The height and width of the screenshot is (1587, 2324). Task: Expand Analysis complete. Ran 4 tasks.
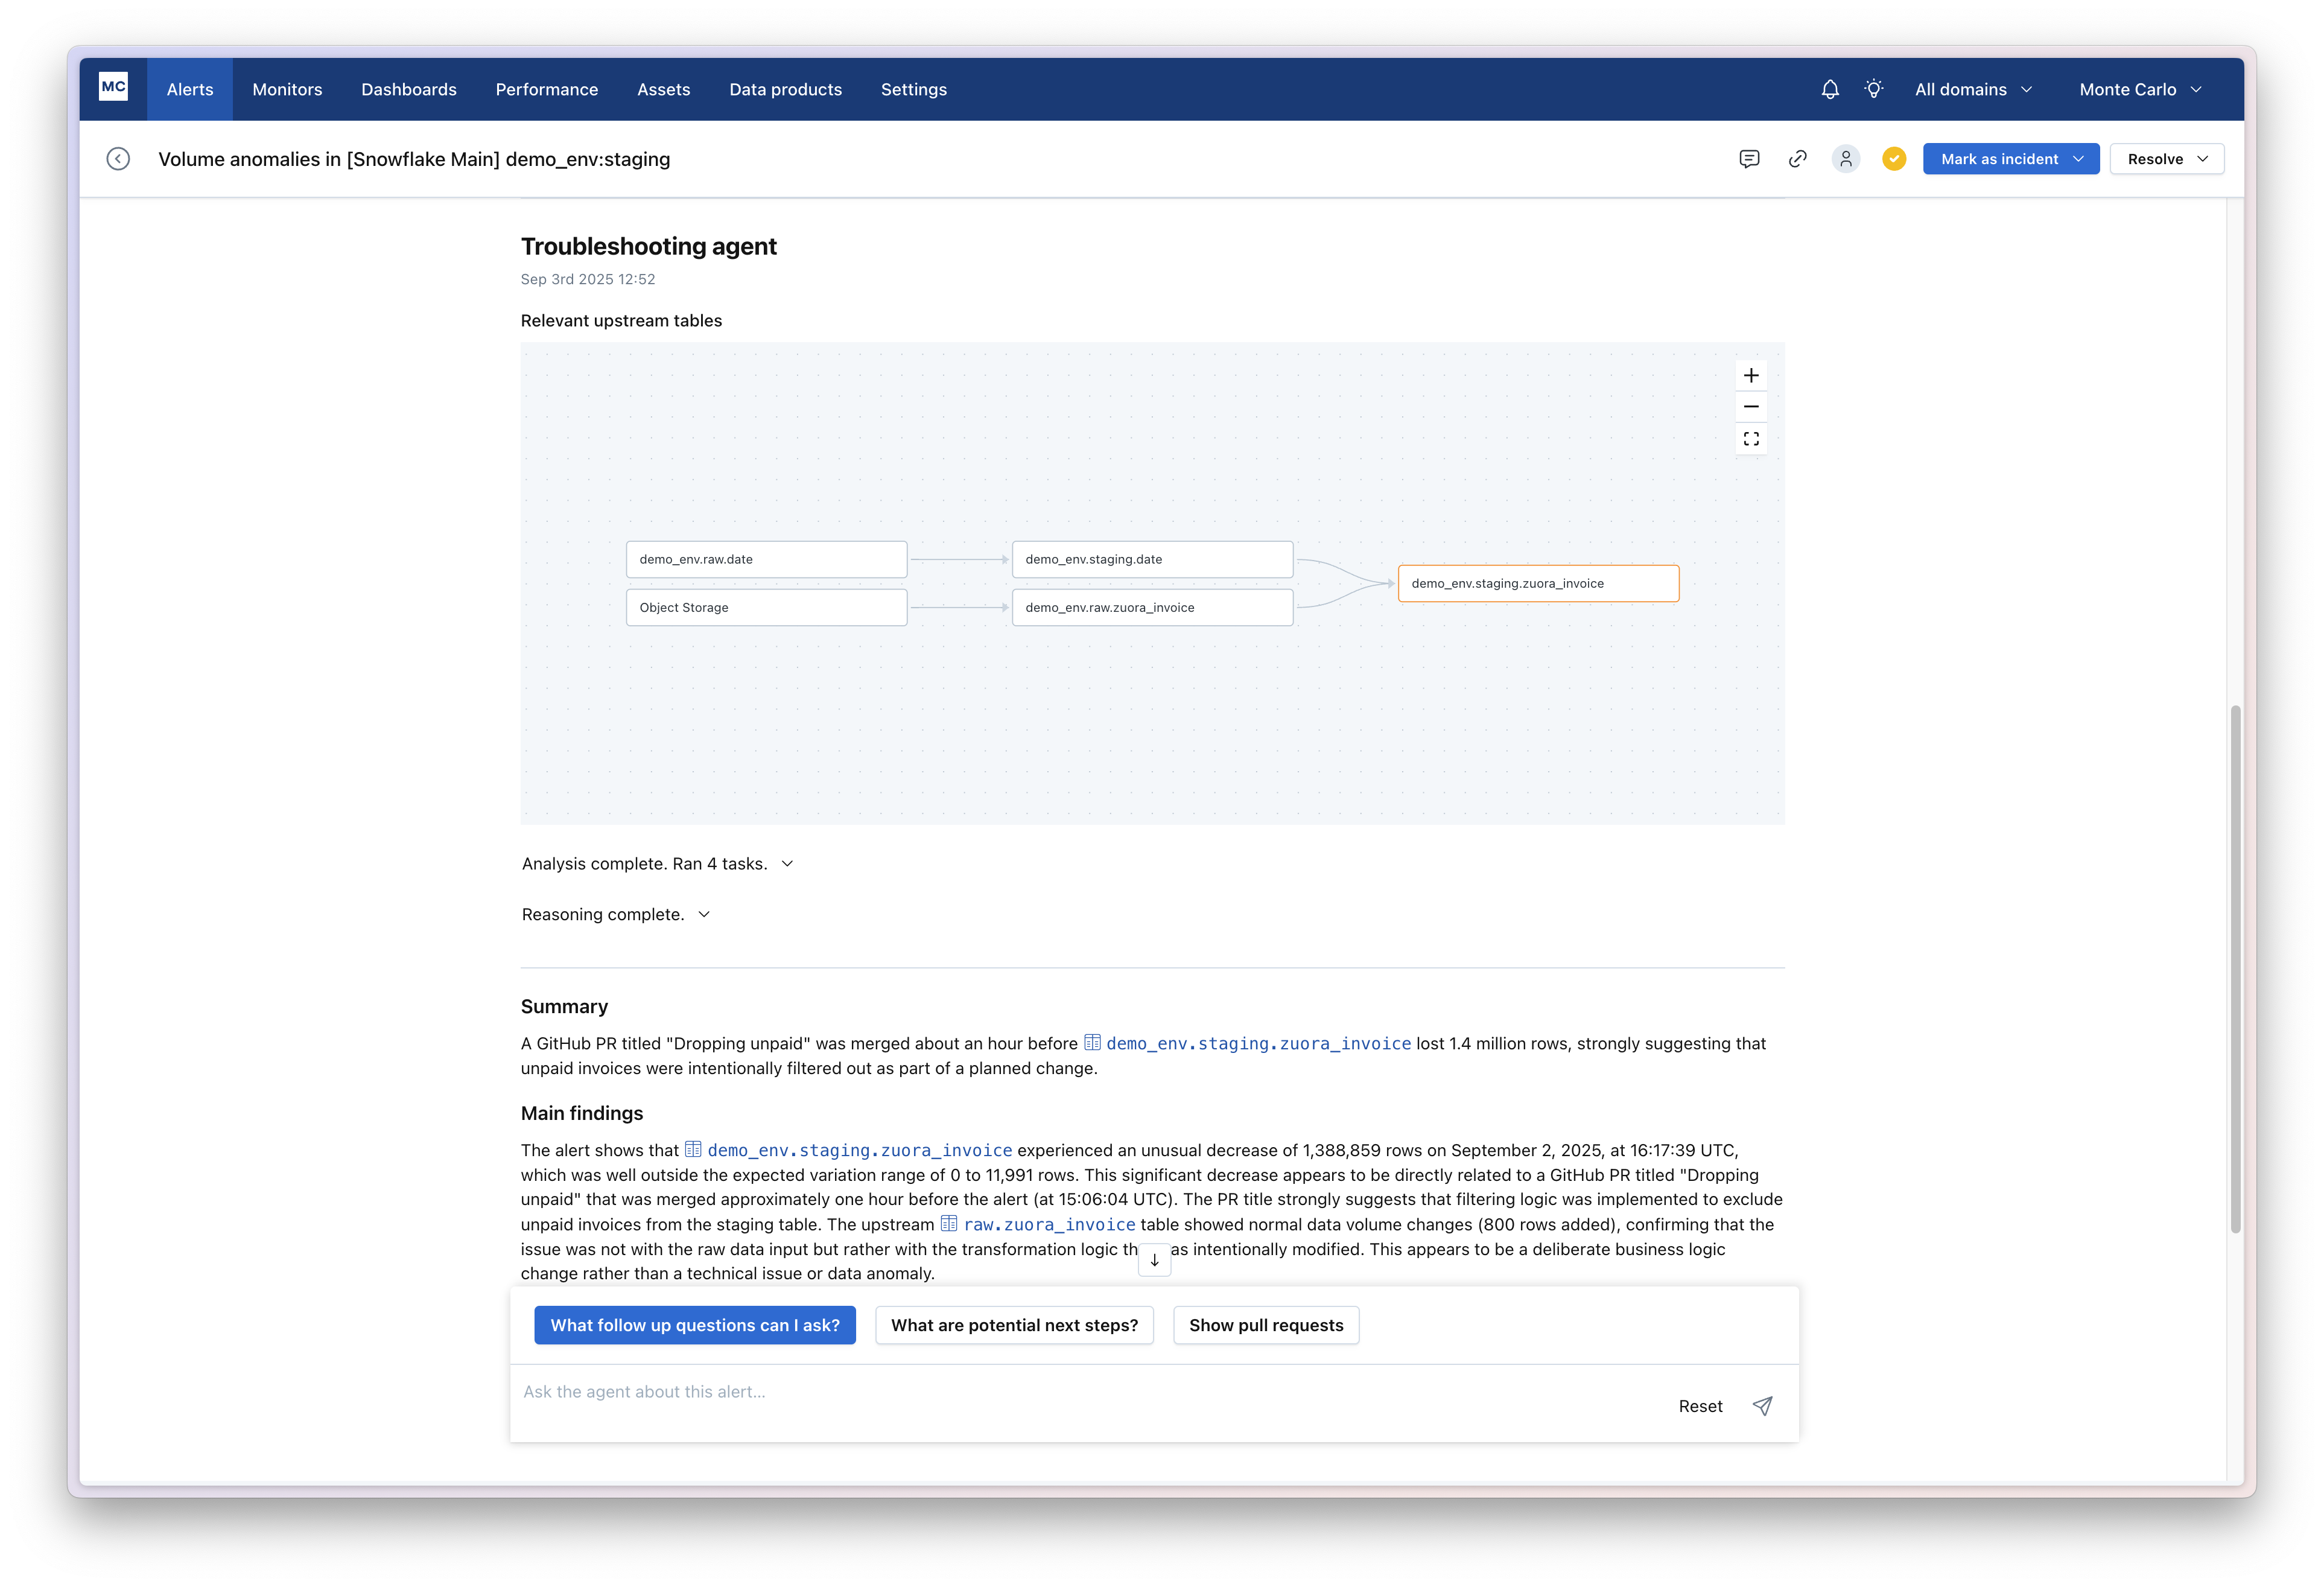[657, 863]
